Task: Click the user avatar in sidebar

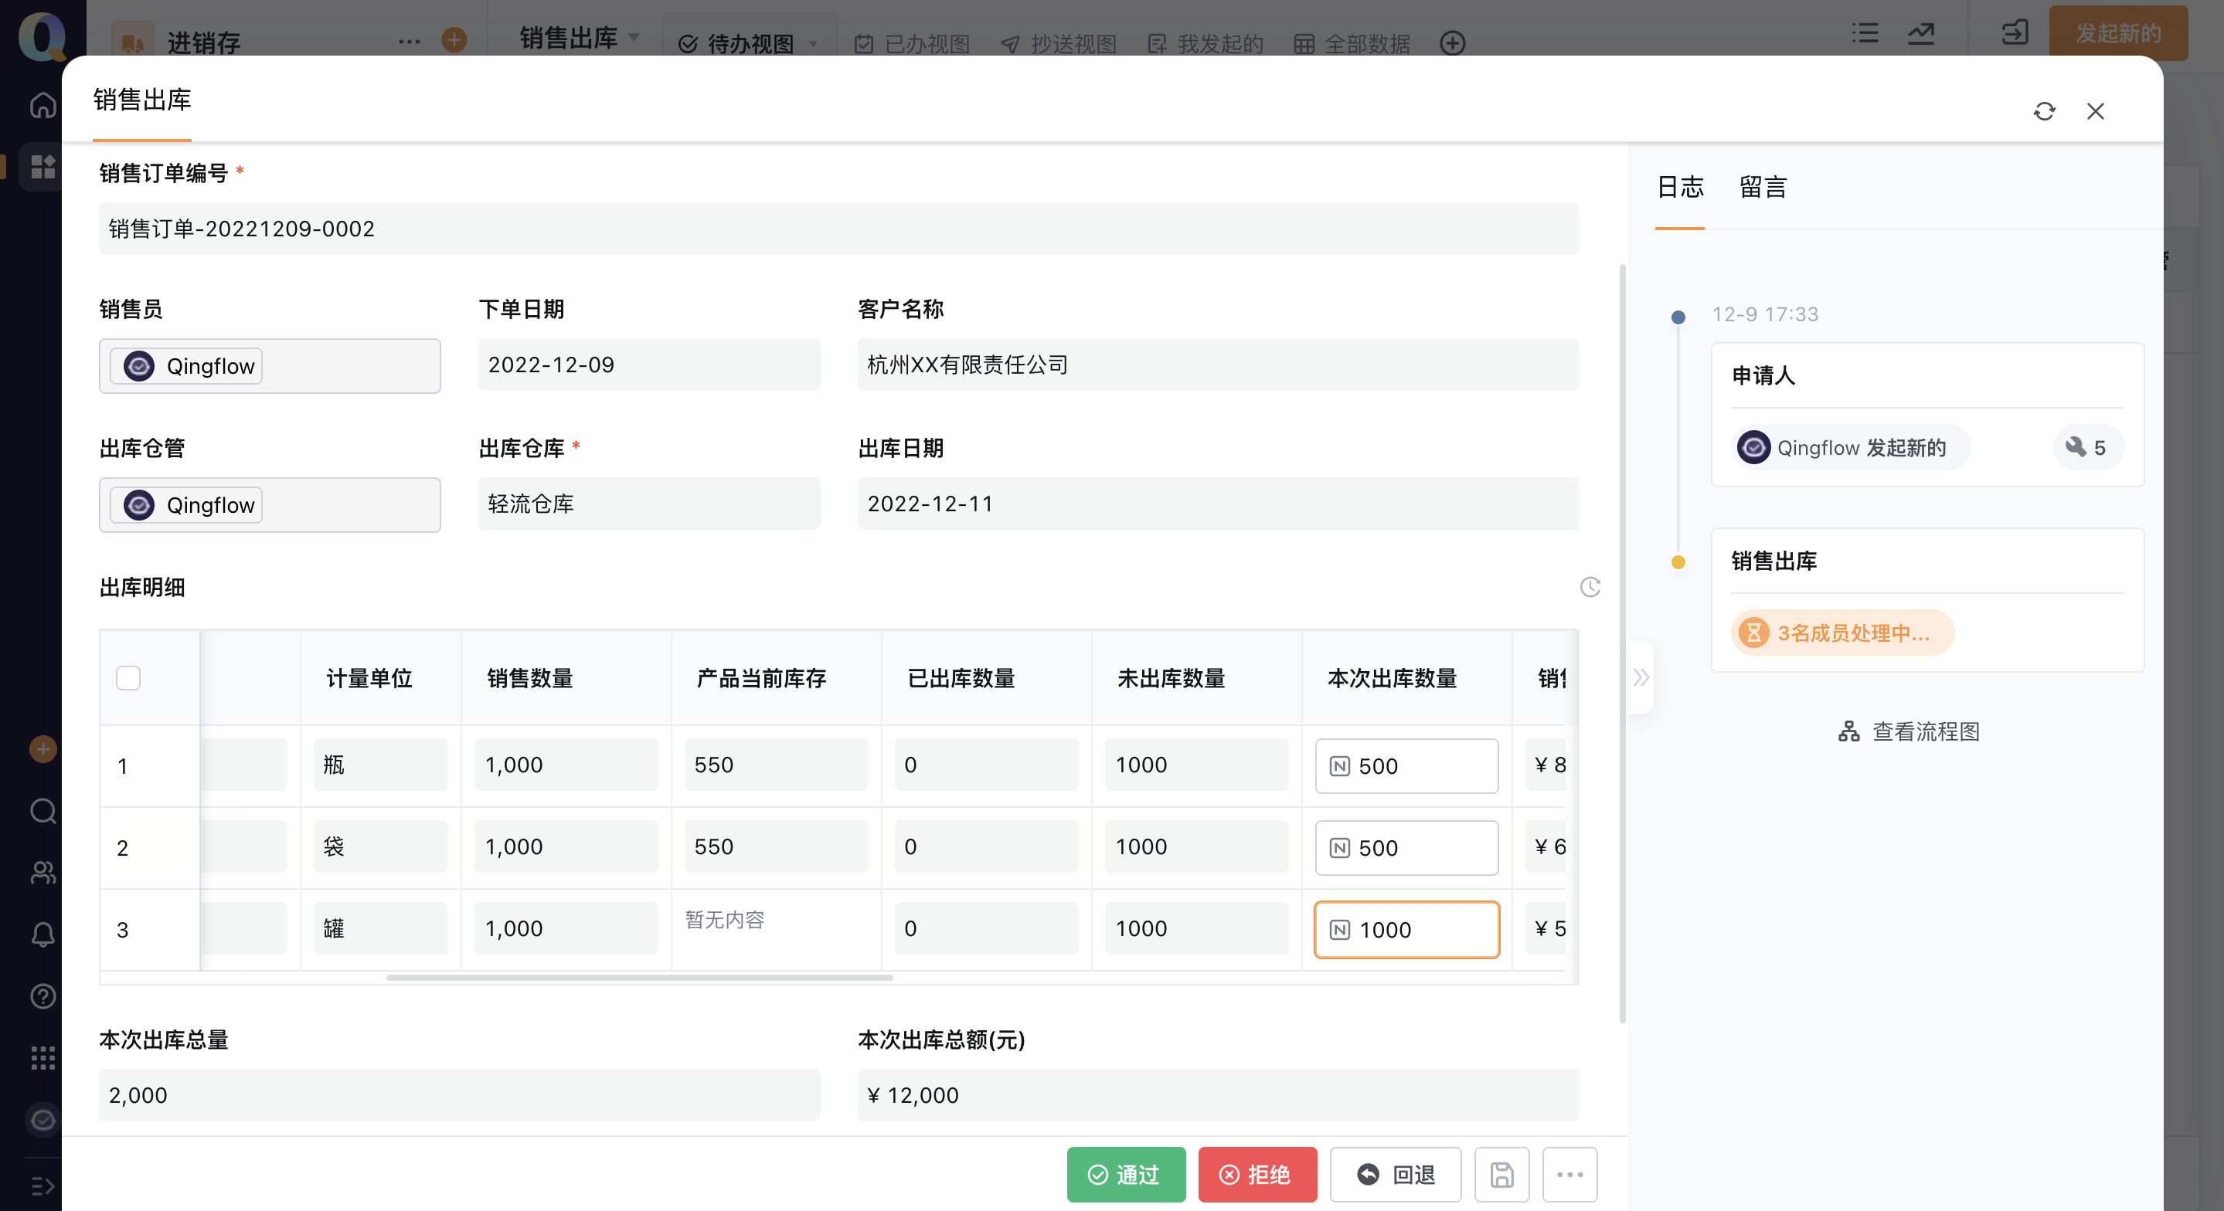Action: click(43, 1121)
